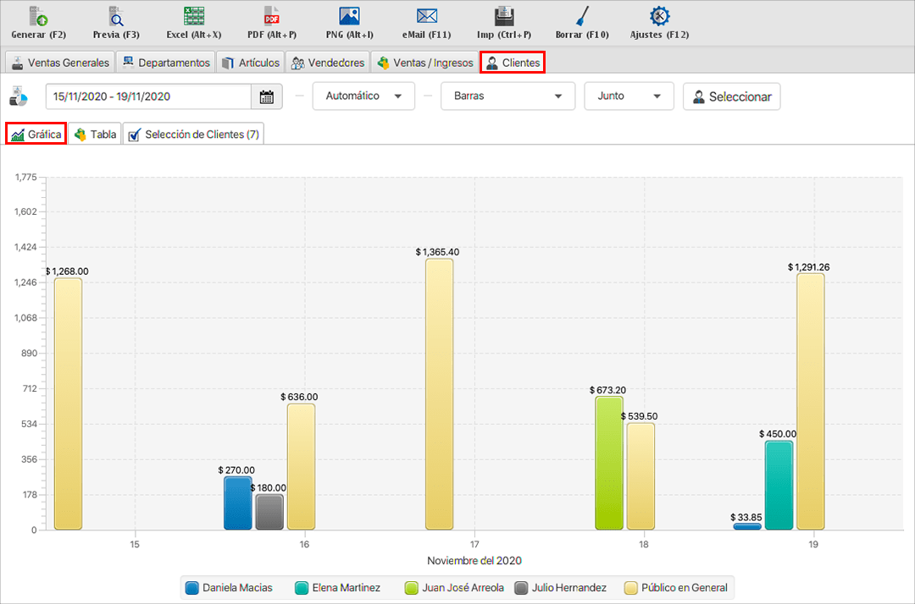Switch to the Tabla view tab
The height and width of the screenshot is (604, 915).
95,135
